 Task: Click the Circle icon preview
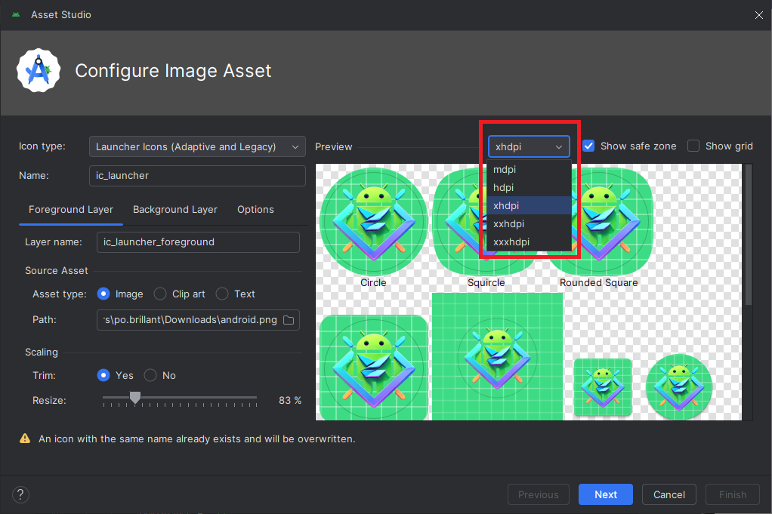(374, 221)
